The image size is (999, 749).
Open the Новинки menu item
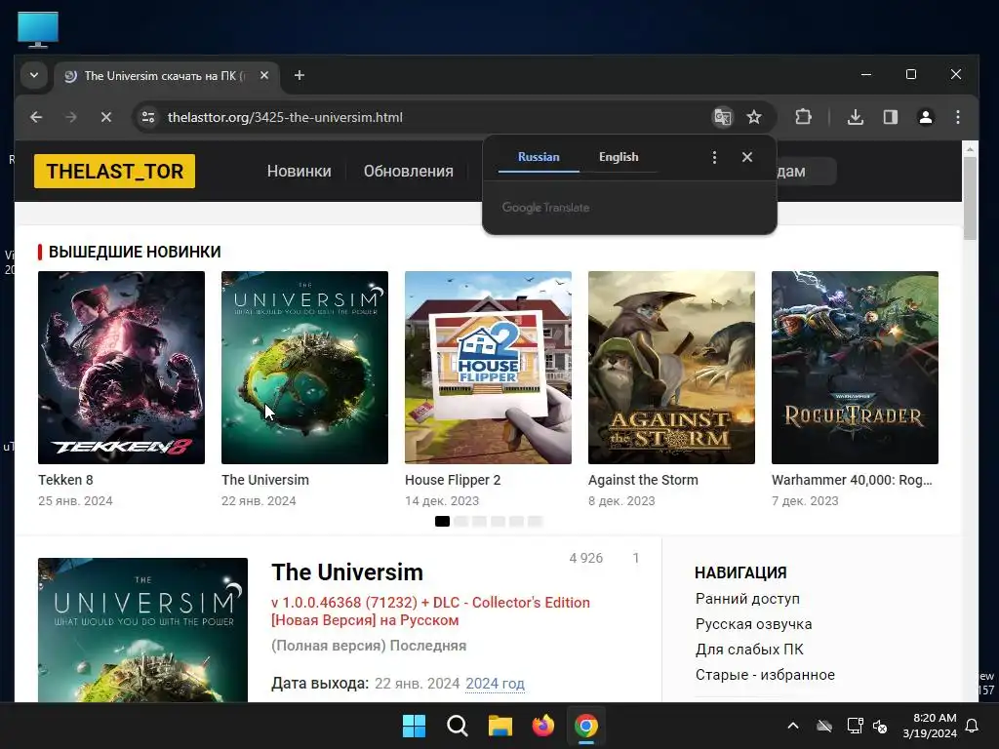tap(299, 172)
